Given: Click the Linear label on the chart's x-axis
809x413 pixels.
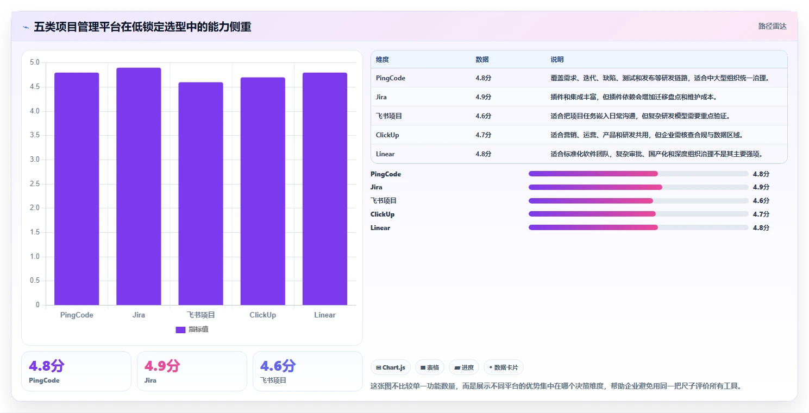Looking at the screenshot, I should (325, 315).
